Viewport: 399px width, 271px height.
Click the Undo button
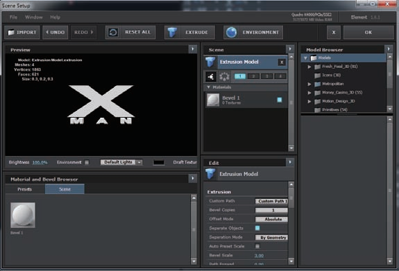(x=56, y=33)
